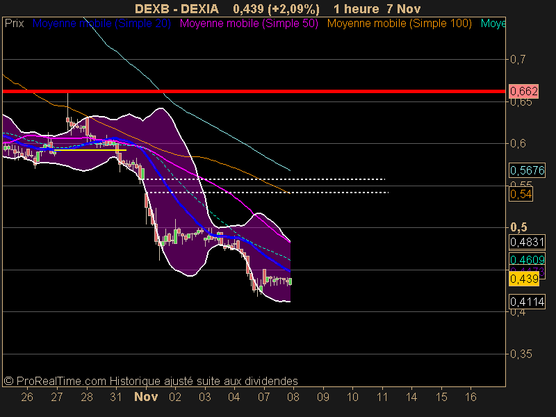Select the 'Prix' legend label
Viewport: 556px width, 417px height.
point(14,24)
